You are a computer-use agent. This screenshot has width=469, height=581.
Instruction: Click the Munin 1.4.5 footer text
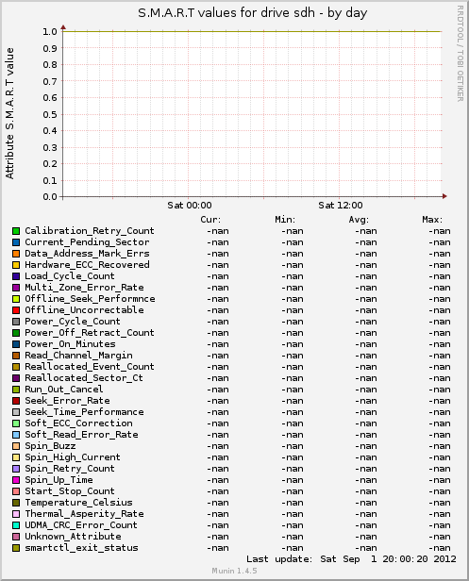234,571
